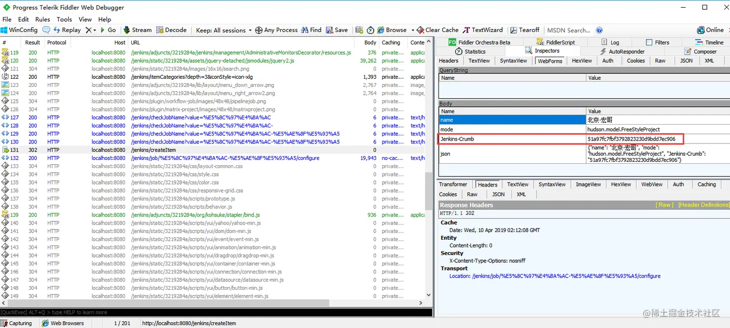This screenshot has height=328, width=730.
Task: Select response WebView tab
Action: (x=652, y=185)
